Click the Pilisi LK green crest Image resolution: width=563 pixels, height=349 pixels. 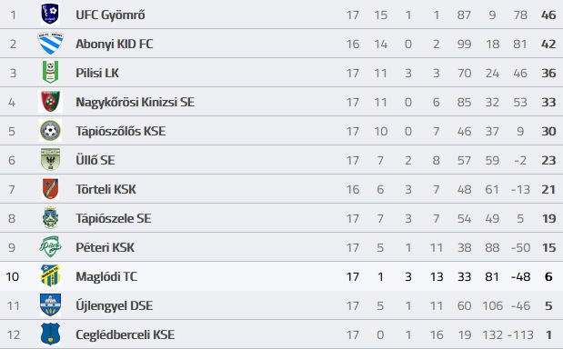(x=50, y=73)
